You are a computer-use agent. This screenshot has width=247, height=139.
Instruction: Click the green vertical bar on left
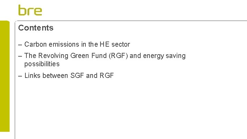click(5, 76)
